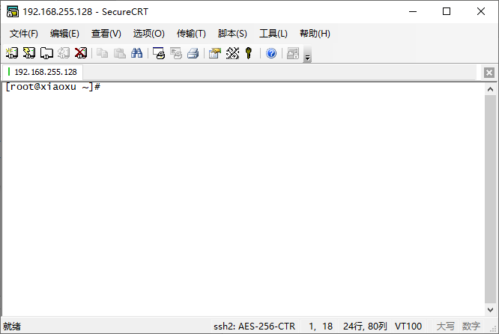Click the Public Key assistant icon
Screen dimensions: 499x334
pyautogui.click(x=249, y=53)
